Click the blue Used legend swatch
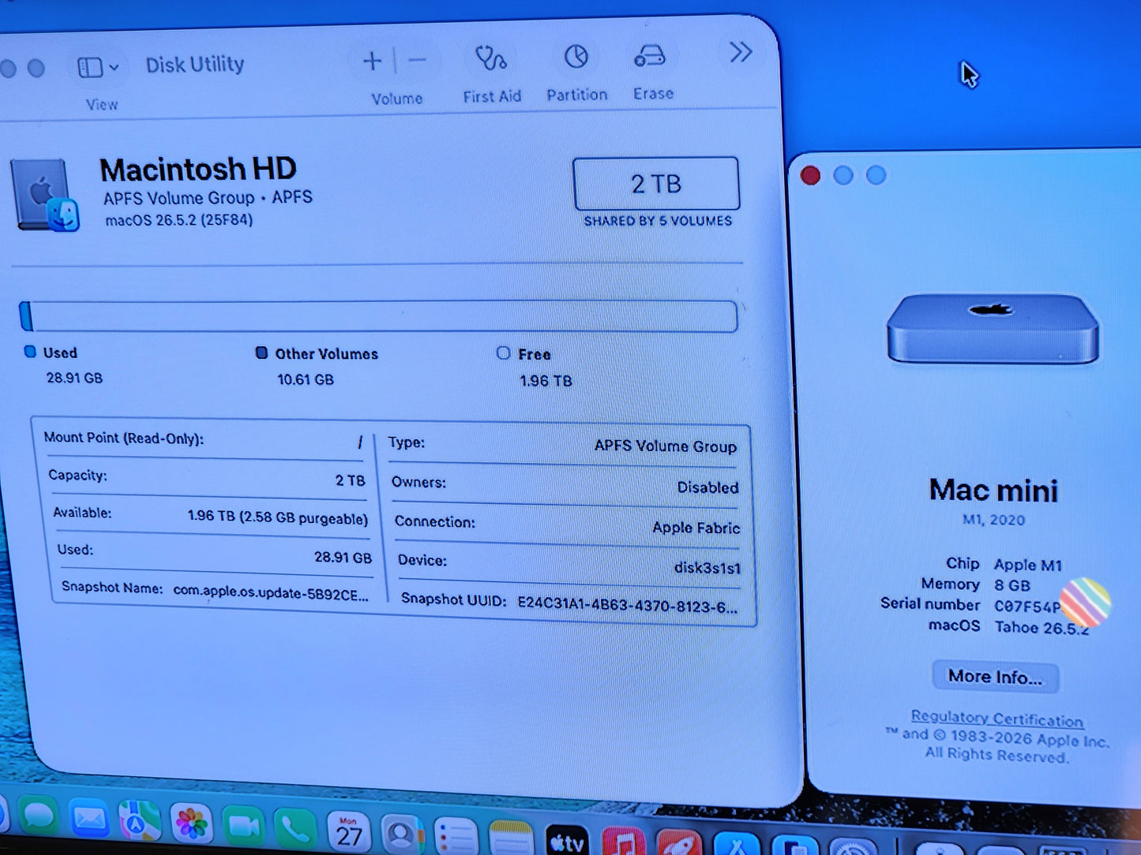 30,352
